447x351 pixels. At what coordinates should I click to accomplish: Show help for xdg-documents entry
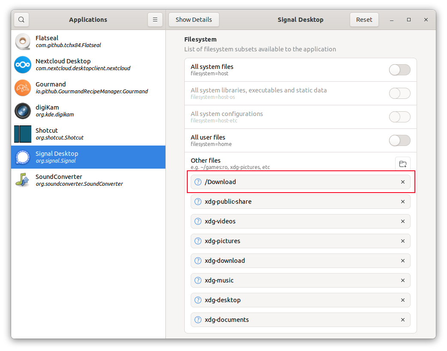click(x=198, y=320)
